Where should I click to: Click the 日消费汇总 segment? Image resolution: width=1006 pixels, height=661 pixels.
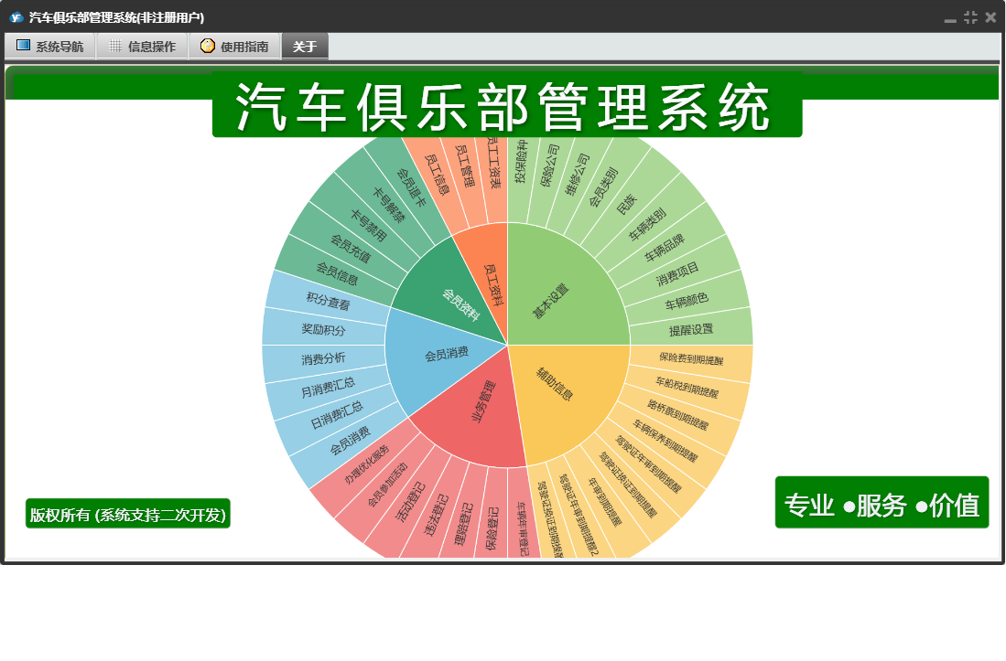[x=337, y=415]
